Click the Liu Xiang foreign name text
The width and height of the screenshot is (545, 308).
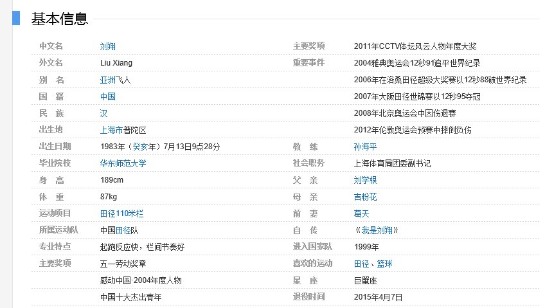[116, 63]
